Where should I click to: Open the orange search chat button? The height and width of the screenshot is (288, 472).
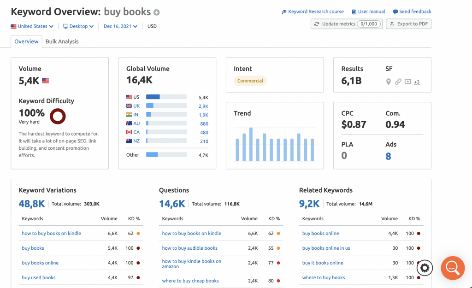[452, 268]
